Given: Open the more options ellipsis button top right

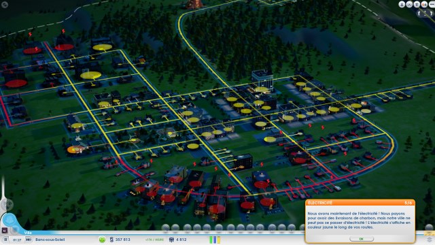Looking at the screenshot, I should (432, 4).
